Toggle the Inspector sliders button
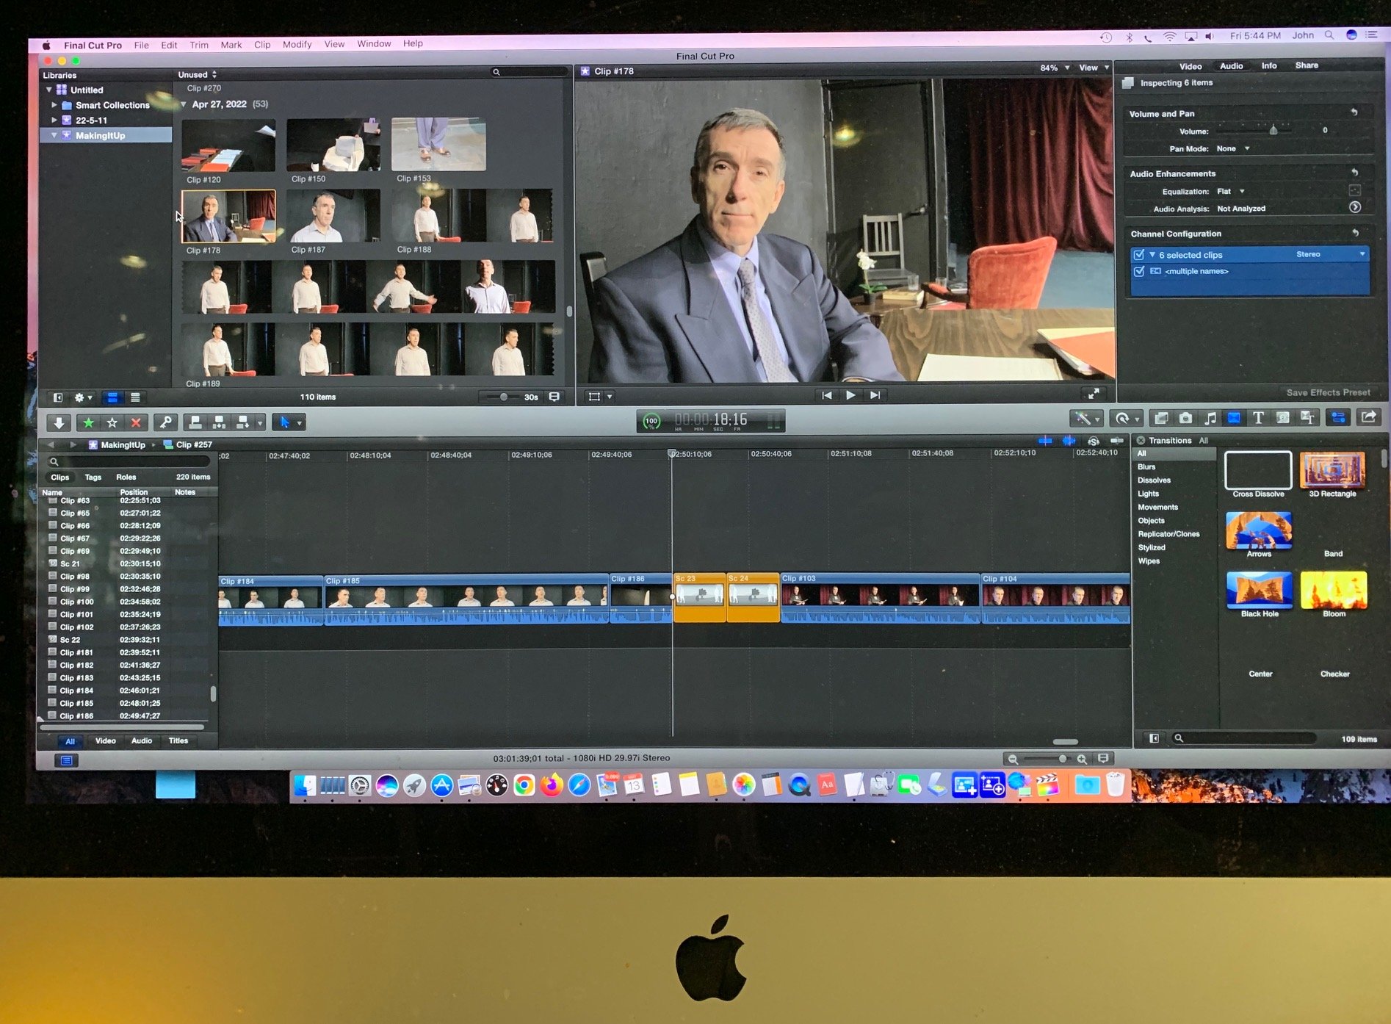1391x1024 pixels. pos(1338,417)
